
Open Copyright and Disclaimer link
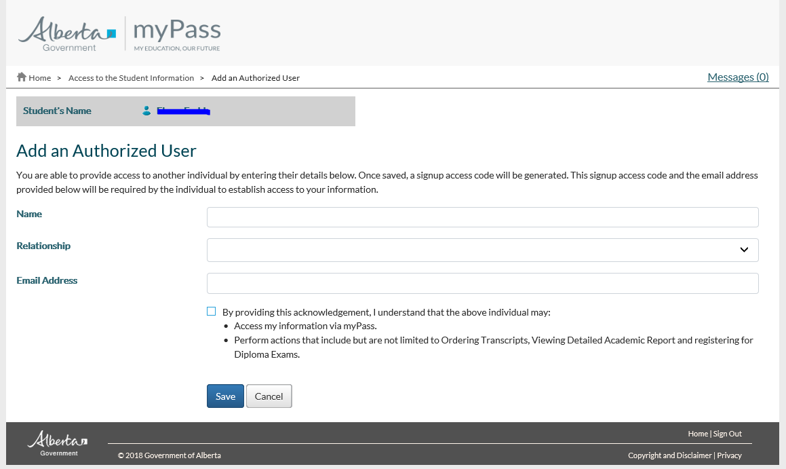[x=669, y=455]
